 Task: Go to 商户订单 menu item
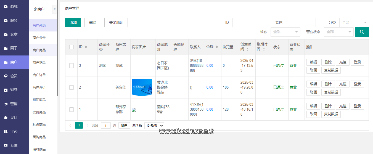(x=39, y=75)
